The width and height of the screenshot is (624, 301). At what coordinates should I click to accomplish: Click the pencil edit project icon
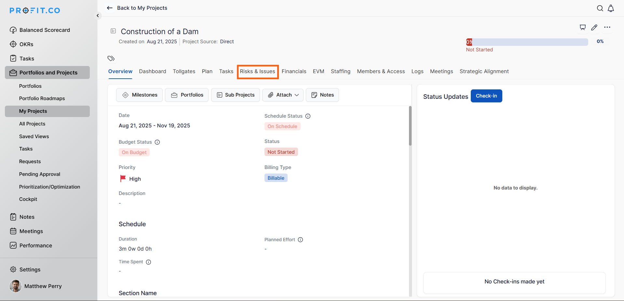[594, 27]
